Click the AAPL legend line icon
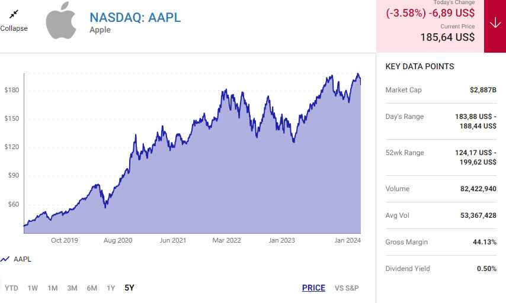Screen dimensions: 506x303 click(5, 259)
